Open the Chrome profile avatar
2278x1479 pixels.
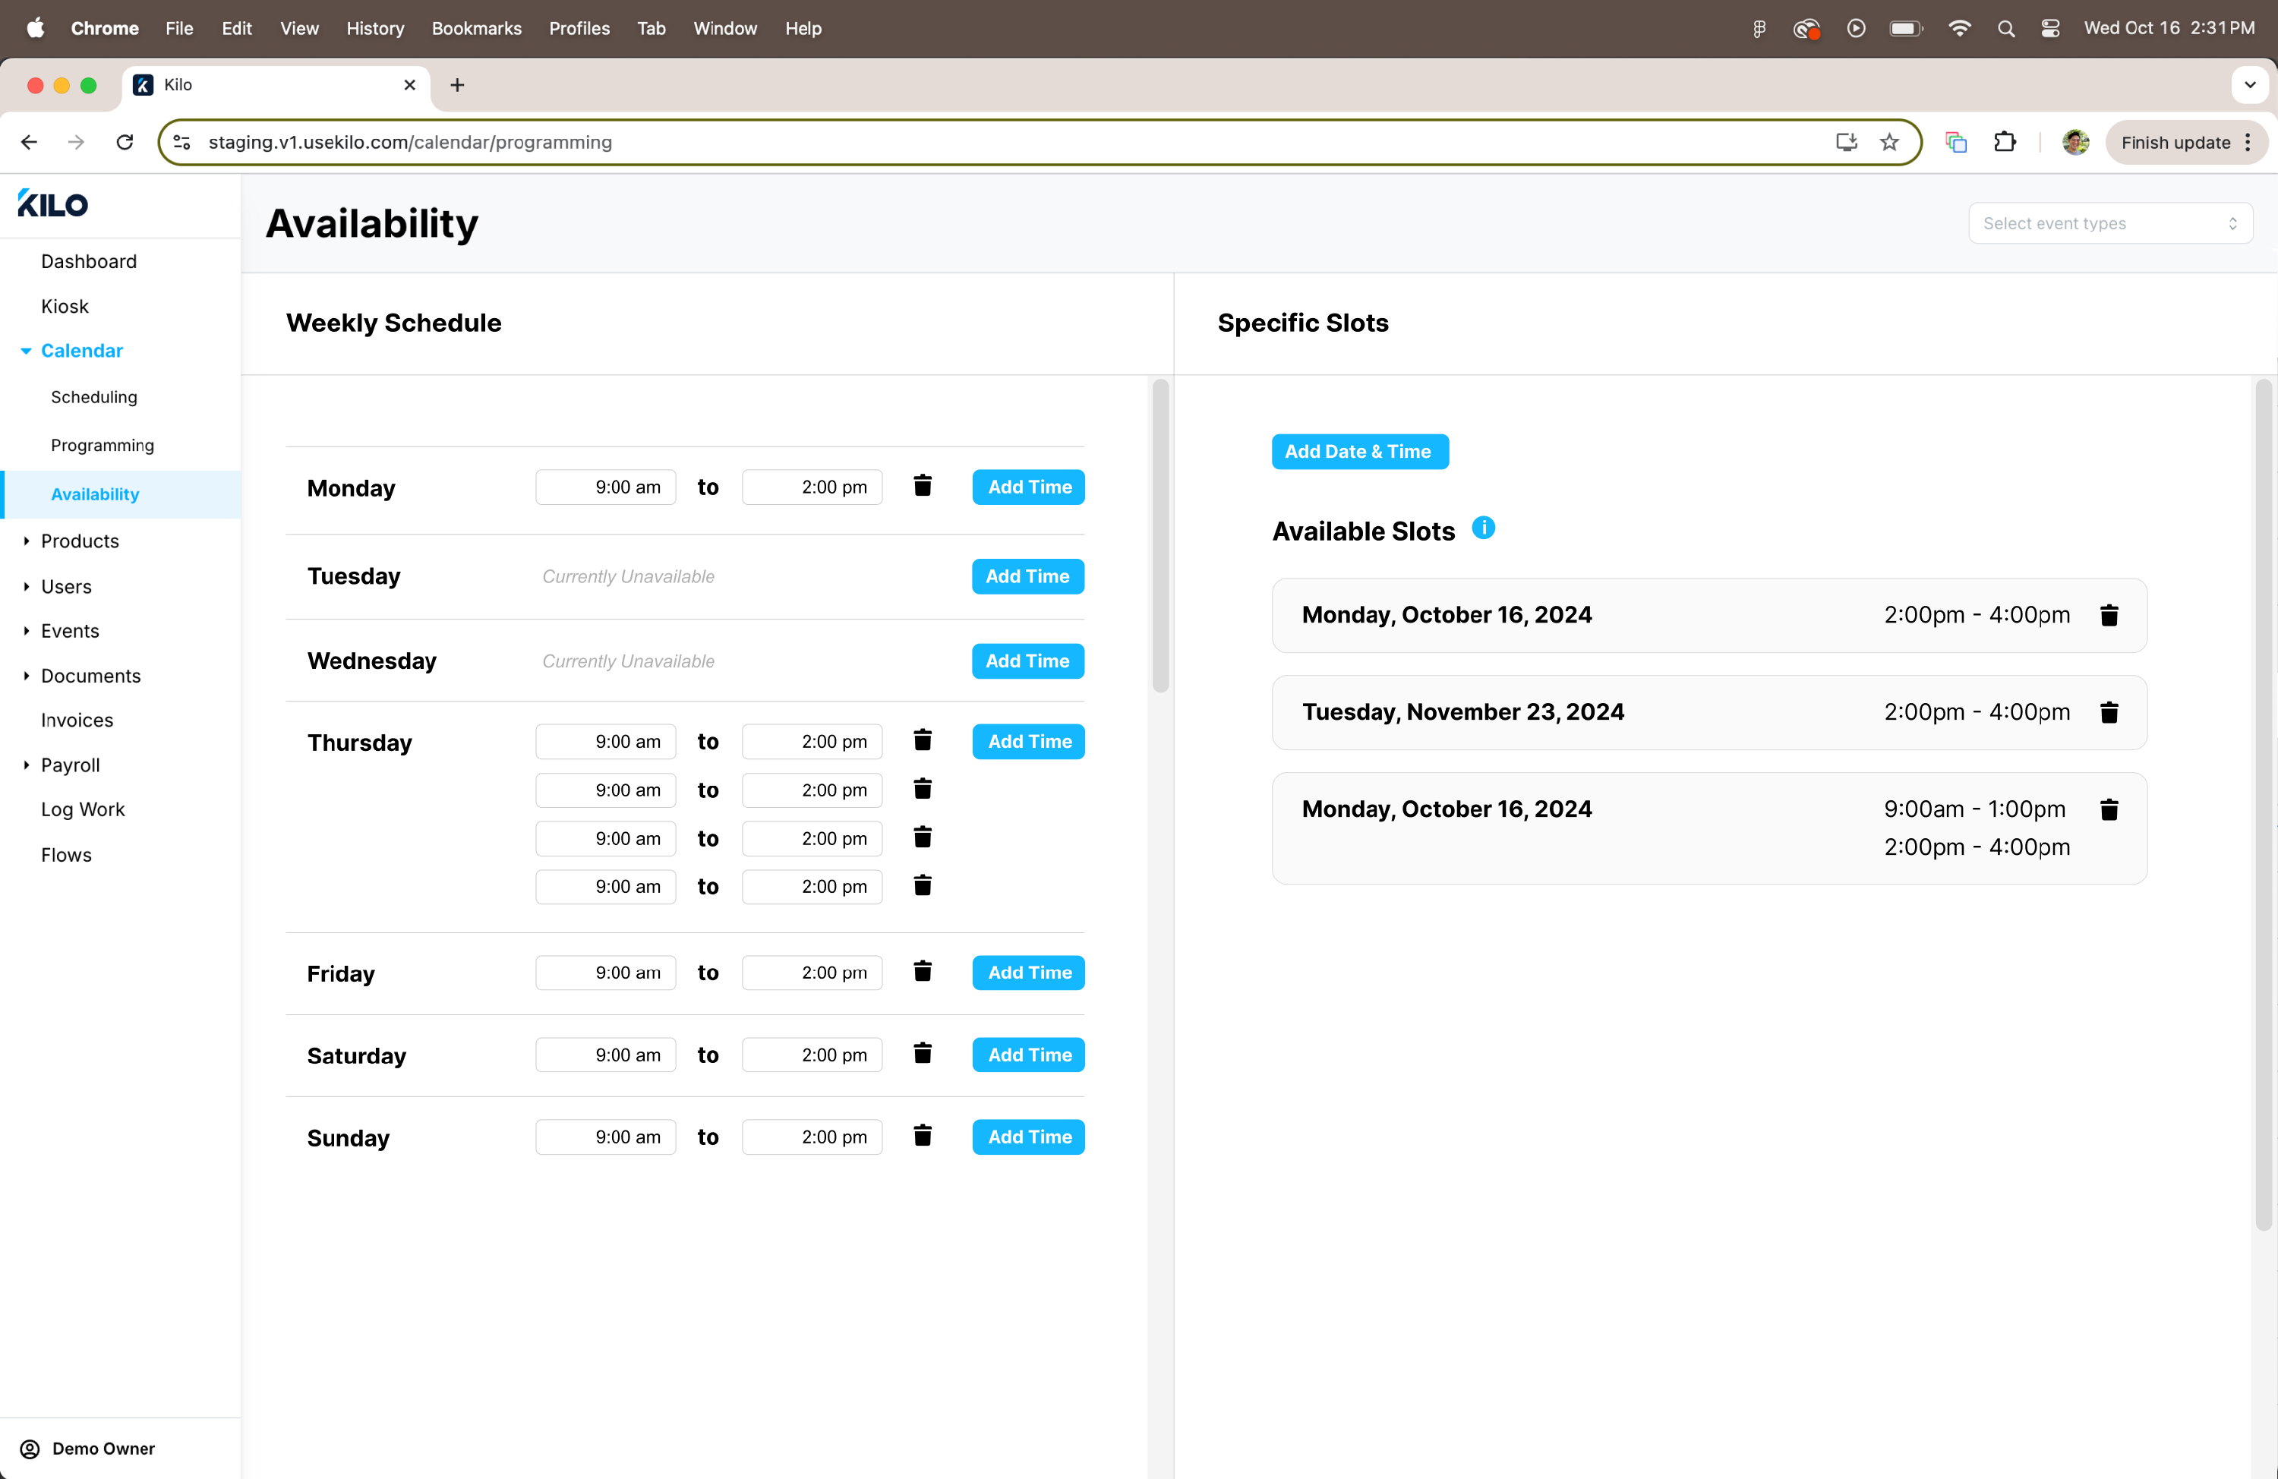tap(2075, 143)
